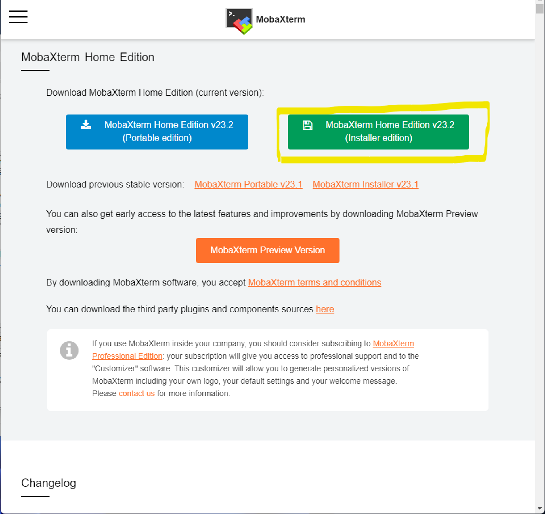The image size is (545, 514).
Task: Download MobaXterm Home Edition Installer edition
Action: pyautogui.click(x=378, y=132)
